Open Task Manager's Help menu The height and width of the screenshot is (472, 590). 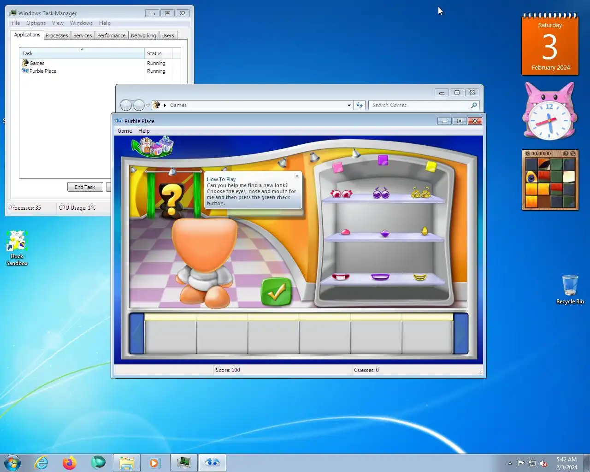click(x=105, y=23)
